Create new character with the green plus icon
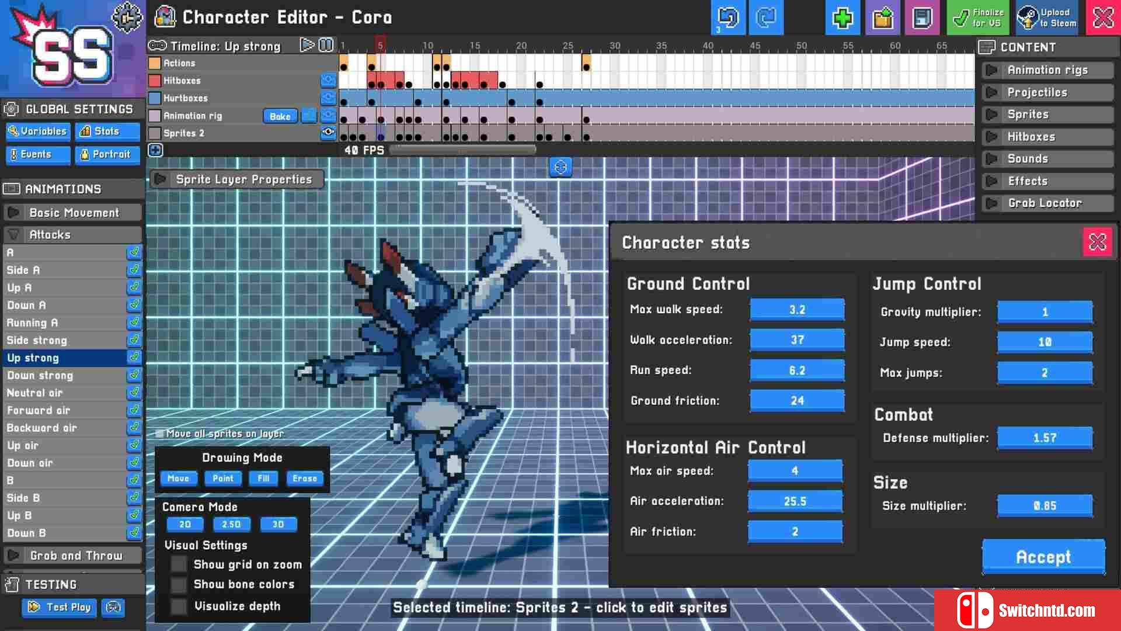 pos(842,18)
